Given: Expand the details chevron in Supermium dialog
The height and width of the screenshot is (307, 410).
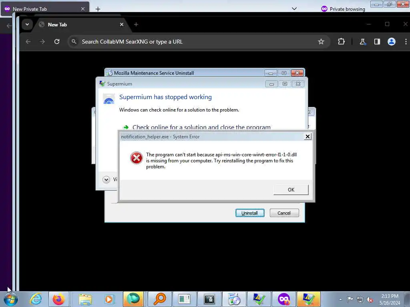Looking at the screenshot, I should (x=106, y=179).
